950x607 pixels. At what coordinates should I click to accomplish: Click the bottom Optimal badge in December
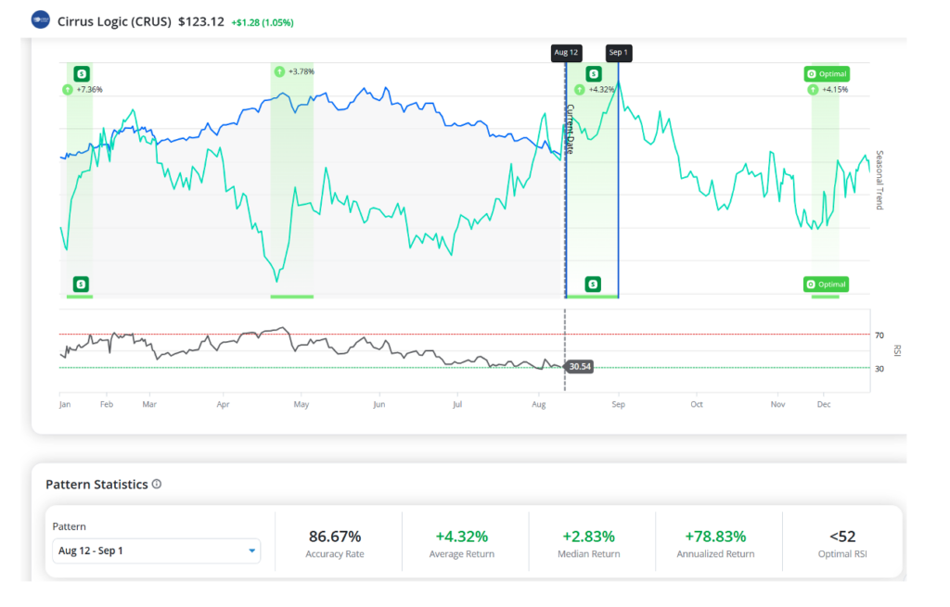826,285
